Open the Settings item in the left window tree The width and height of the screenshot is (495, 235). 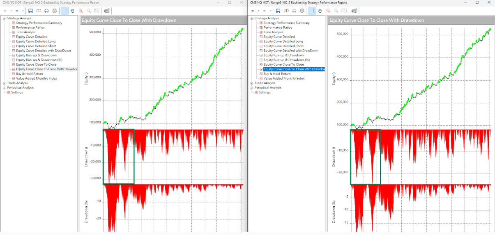tap(17, 92)
